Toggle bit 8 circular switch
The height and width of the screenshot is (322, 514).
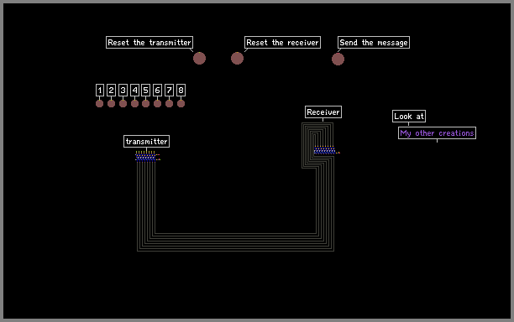pyautogui.click(x=181, y=104)
